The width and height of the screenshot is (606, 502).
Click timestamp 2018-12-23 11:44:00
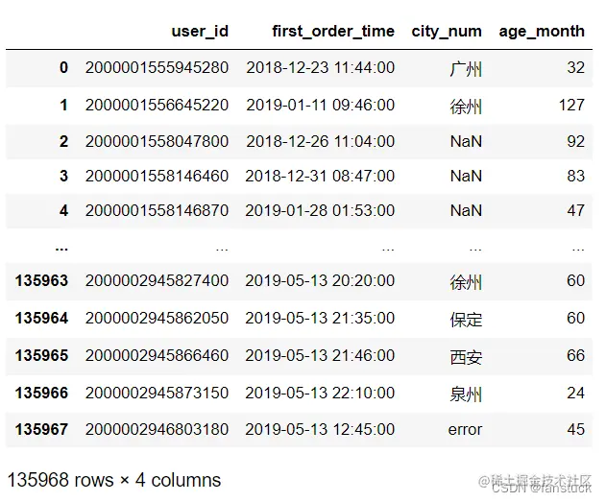click(x=320, y=68)
